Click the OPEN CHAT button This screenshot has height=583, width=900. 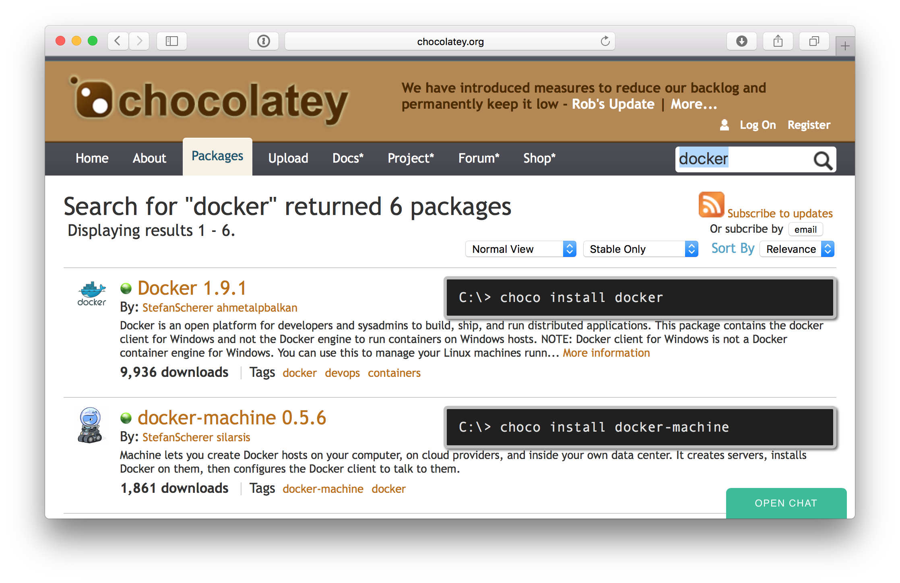(x=786, y=504)
